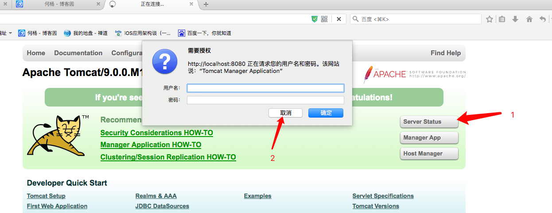This screenshot has height=213, width=552.
Task: Click the search magnifier icon
Action: coord(355,19)
